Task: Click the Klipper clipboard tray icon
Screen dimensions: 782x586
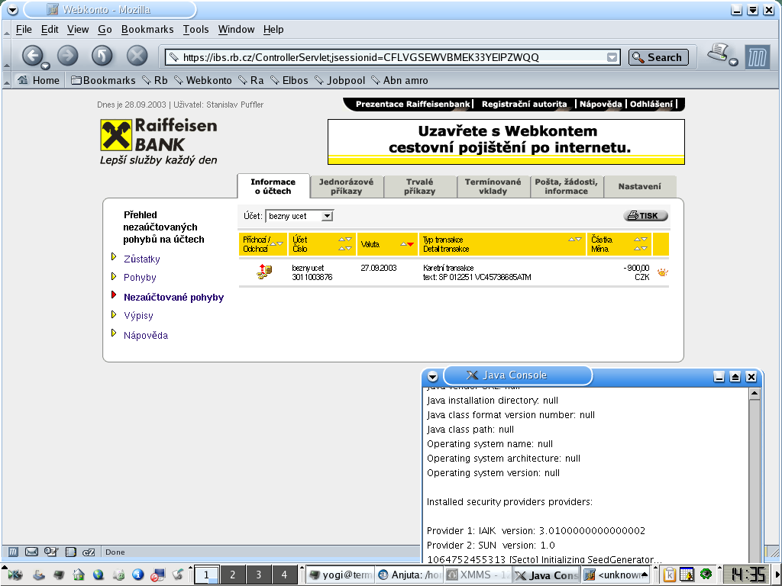Action: tap(669, 575)
